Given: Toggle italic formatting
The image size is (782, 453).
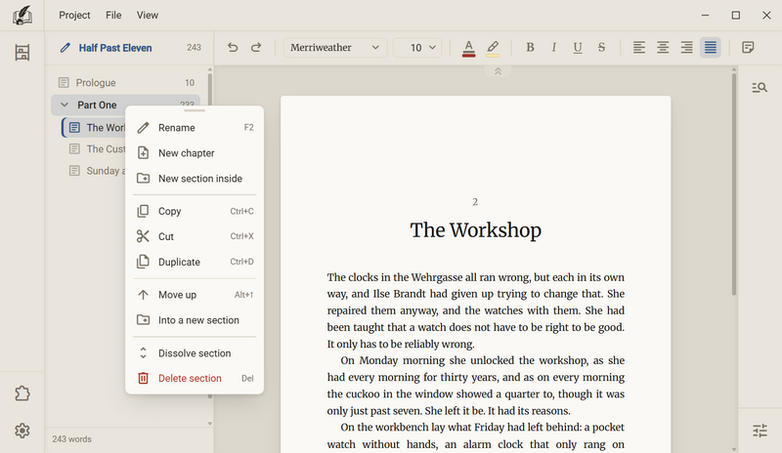Looking at the screenshot, I should [553, 47].
